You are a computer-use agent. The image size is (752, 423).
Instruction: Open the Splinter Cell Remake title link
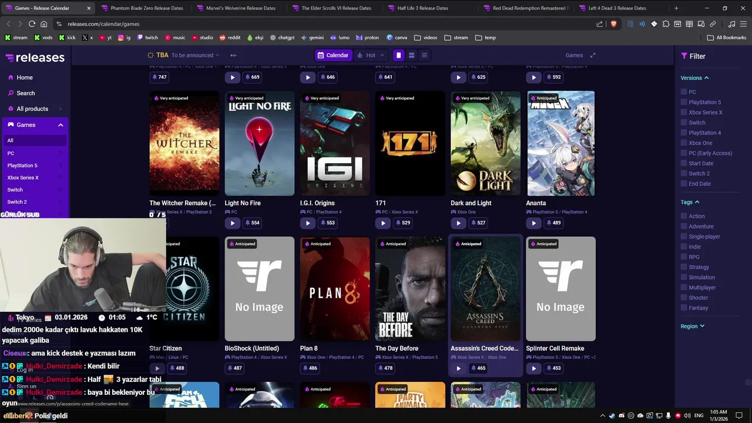(x=555, y=348)
